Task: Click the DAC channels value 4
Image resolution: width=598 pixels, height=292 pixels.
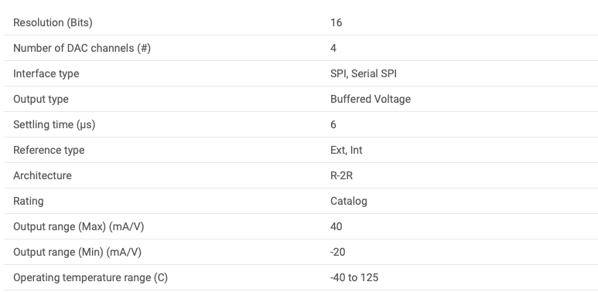Action: tap(333, 49)
